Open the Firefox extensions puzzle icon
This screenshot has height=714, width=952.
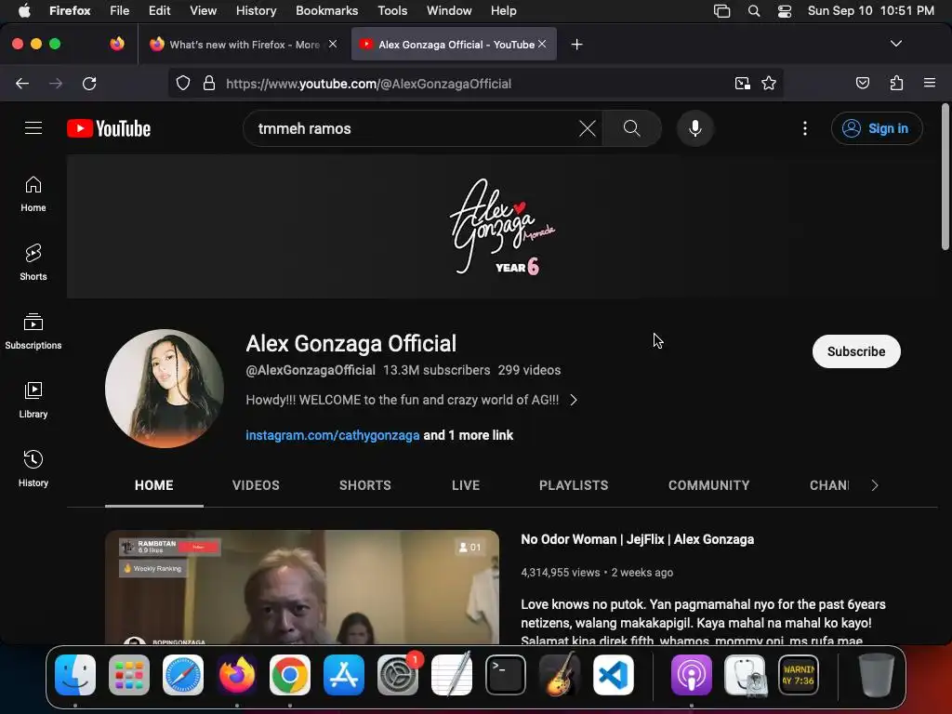click(x=896, y=83)
